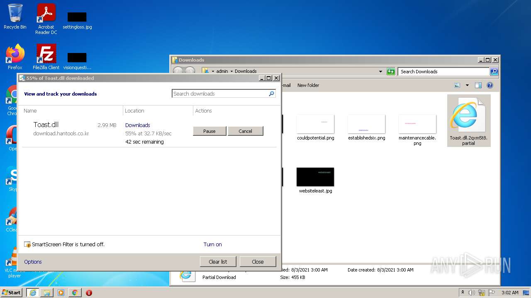Click the 'Size: 455 KB' detail text

(292, 277)
